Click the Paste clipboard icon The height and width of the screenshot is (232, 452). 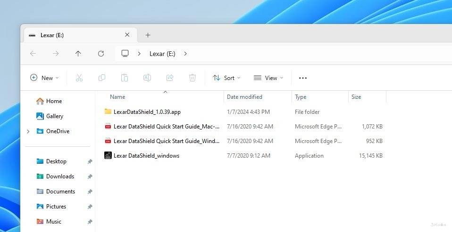(125, 78)
